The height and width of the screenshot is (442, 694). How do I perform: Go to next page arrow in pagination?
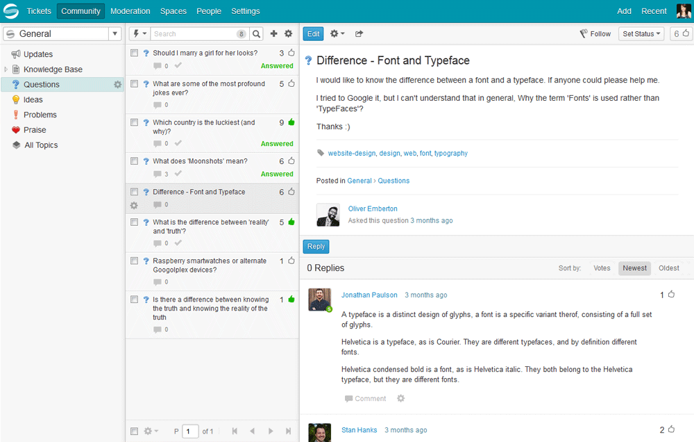pos(271,432)
